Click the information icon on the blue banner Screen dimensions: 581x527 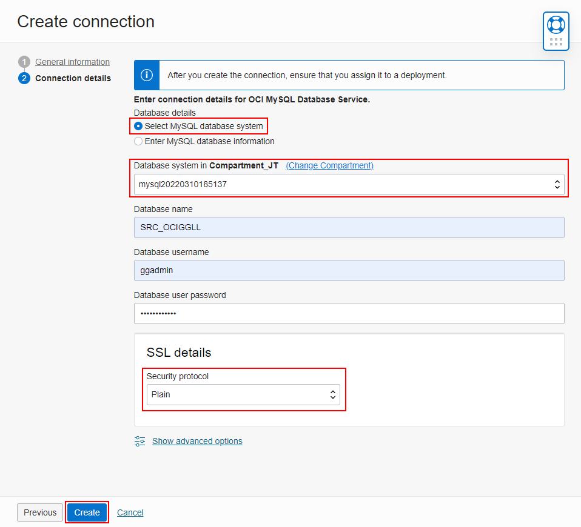(x=146, y=75)
